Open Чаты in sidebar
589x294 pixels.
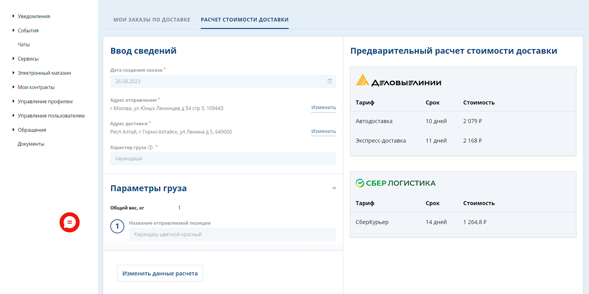click(24, 45)
